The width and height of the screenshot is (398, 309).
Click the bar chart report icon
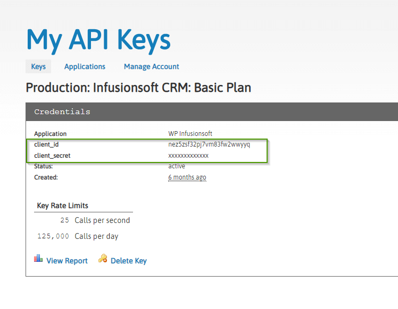[38, 259]
